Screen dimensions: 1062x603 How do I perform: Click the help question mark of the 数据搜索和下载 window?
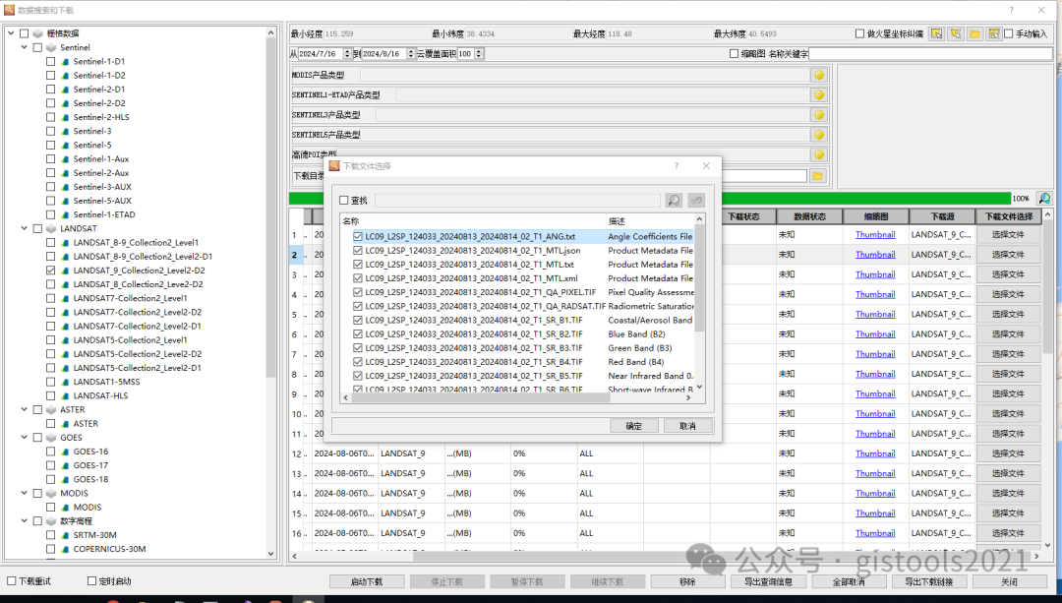click(x=1011, y=10)
